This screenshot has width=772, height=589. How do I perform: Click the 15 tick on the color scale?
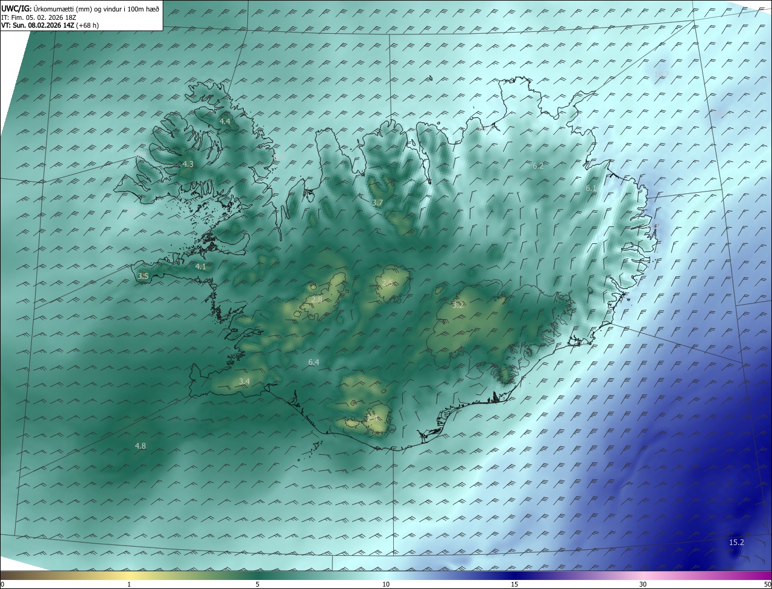(514, 584)
